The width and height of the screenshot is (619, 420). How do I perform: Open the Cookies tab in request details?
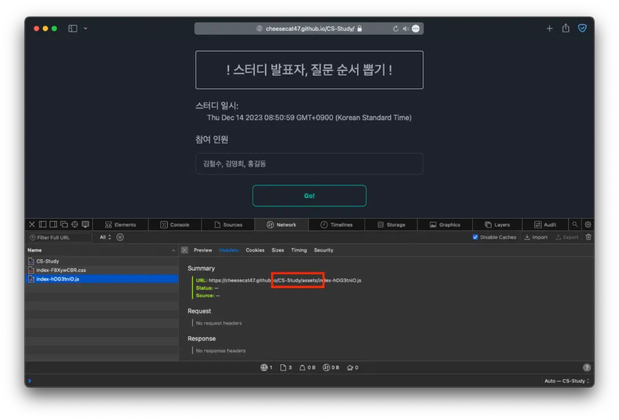pyautogui.click(x=255, y=250)
